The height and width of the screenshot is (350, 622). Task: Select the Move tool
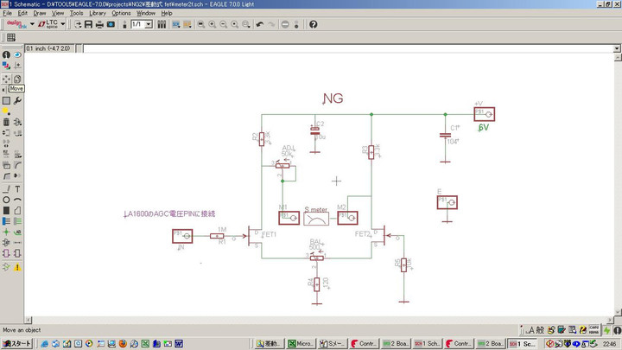pos(6,79)
